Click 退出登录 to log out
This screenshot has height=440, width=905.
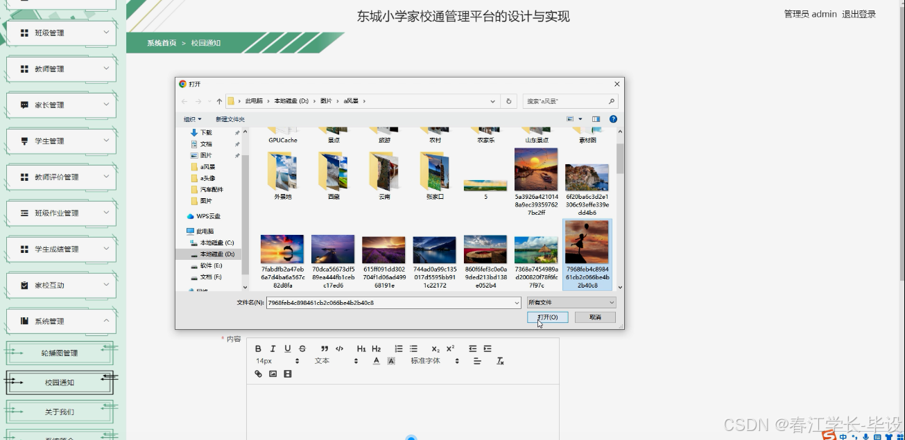pyautogui.click(x=859, y=14)
